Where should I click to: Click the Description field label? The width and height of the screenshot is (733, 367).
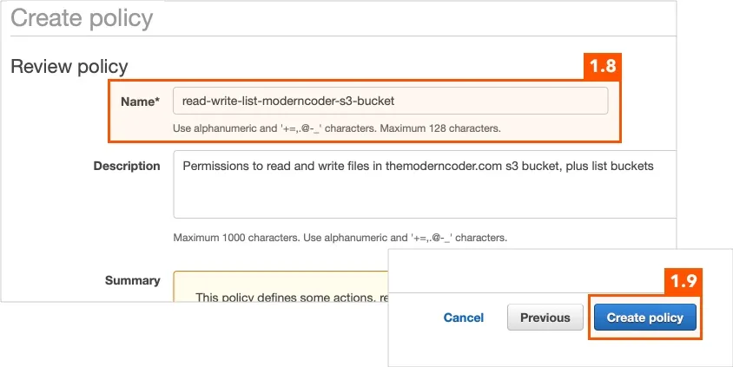click(x=127, y=166)
